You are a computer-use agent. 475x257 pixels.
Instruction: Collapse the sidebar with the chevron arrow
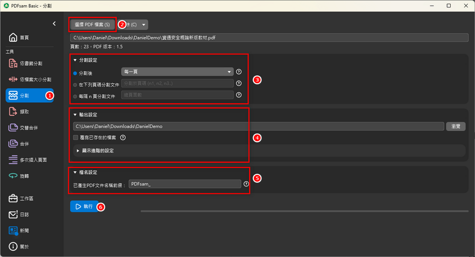54,24
